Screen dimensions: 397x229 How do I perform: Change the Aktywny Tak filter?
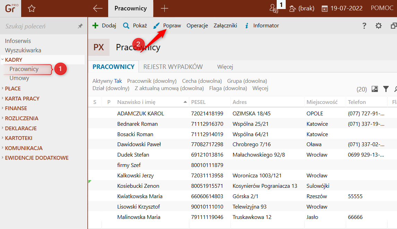(107, 81)
